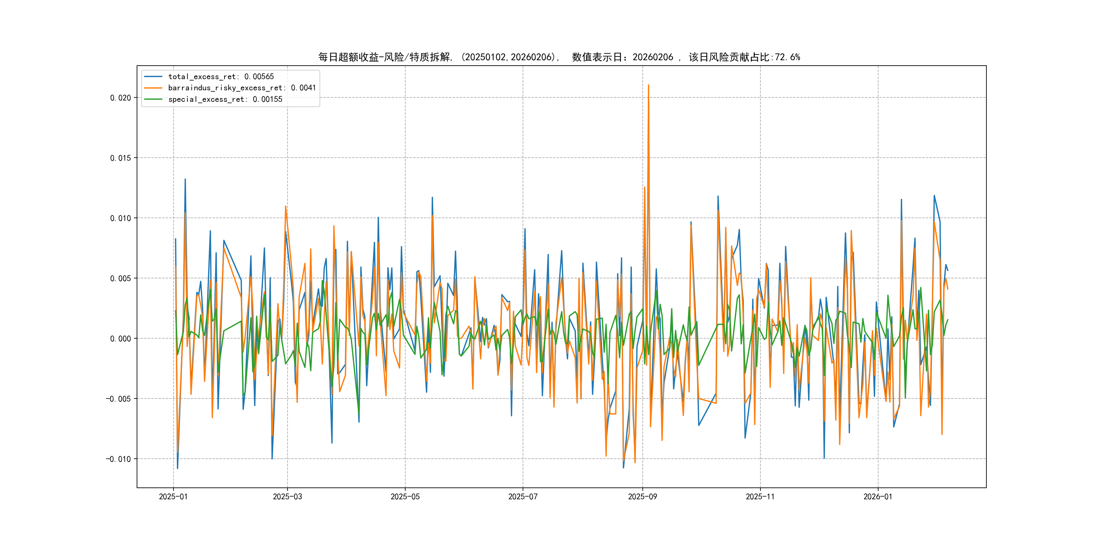This screenshot has height=548, width=1096.
Task: Click the blue total_excess_ret legend line
Action: [x=153, y=76]
